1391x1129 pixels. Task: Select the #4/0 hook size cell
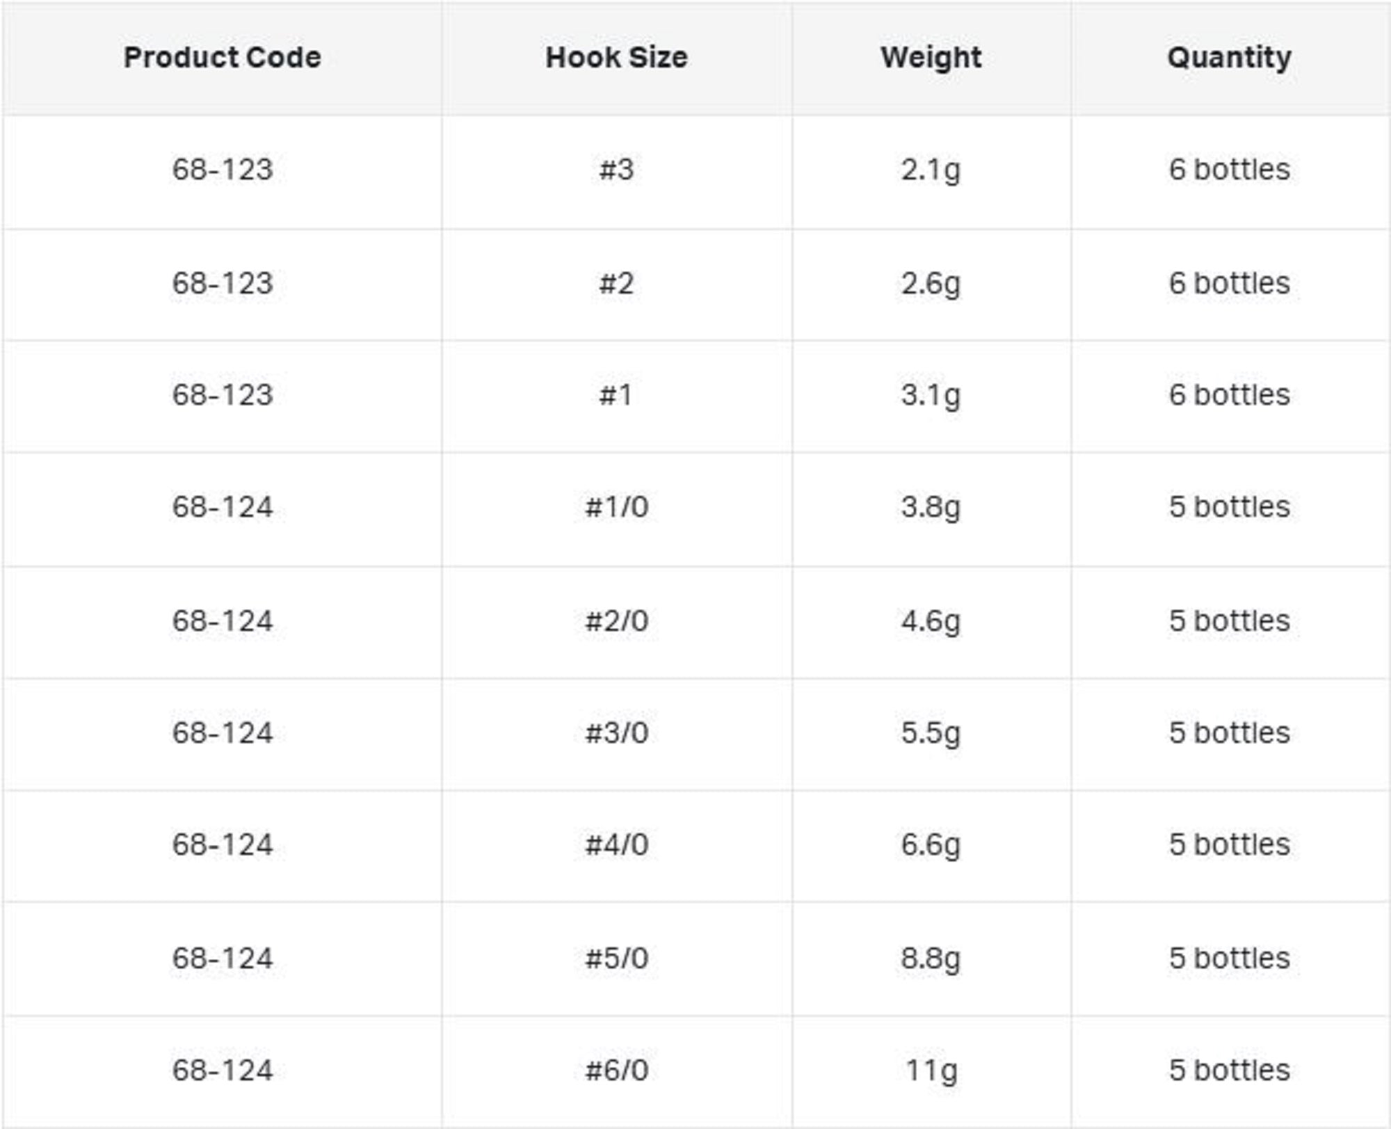pyautogui.click(x=616, y=845)
